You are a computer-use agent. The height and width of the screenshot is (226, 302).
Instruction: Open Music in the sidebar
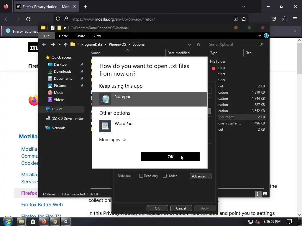click(x=58, y=93)
